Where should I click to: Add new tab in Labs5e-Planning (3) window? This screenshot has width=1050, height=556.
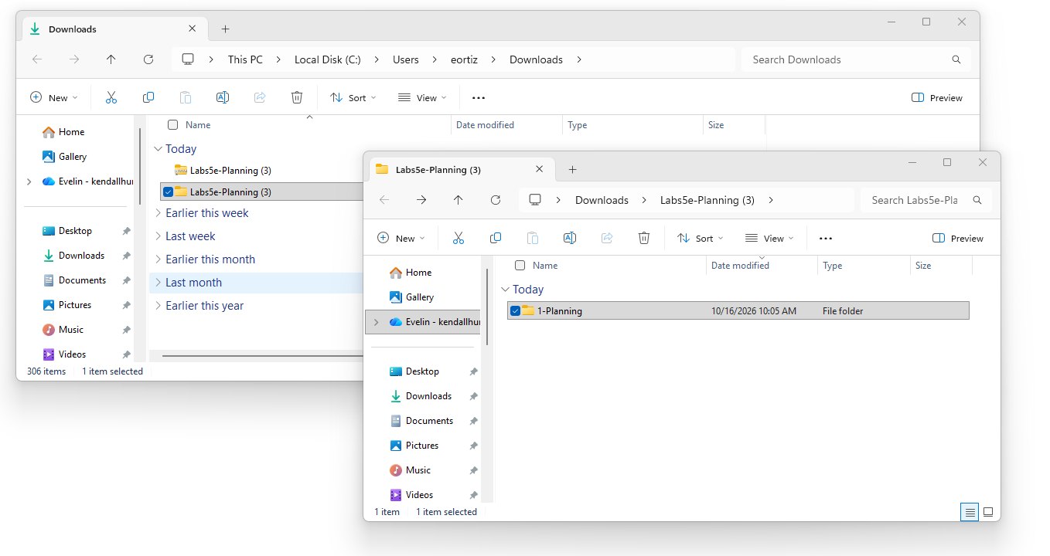pos(572,170)
